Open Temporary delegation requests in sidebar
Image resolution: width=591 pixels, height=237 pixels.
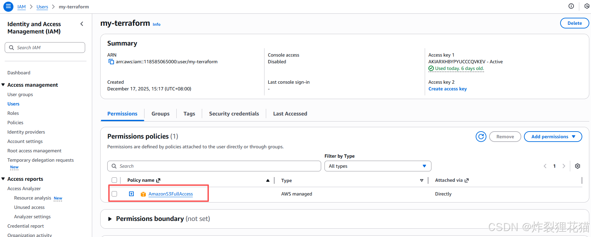[x=41, y=160]
